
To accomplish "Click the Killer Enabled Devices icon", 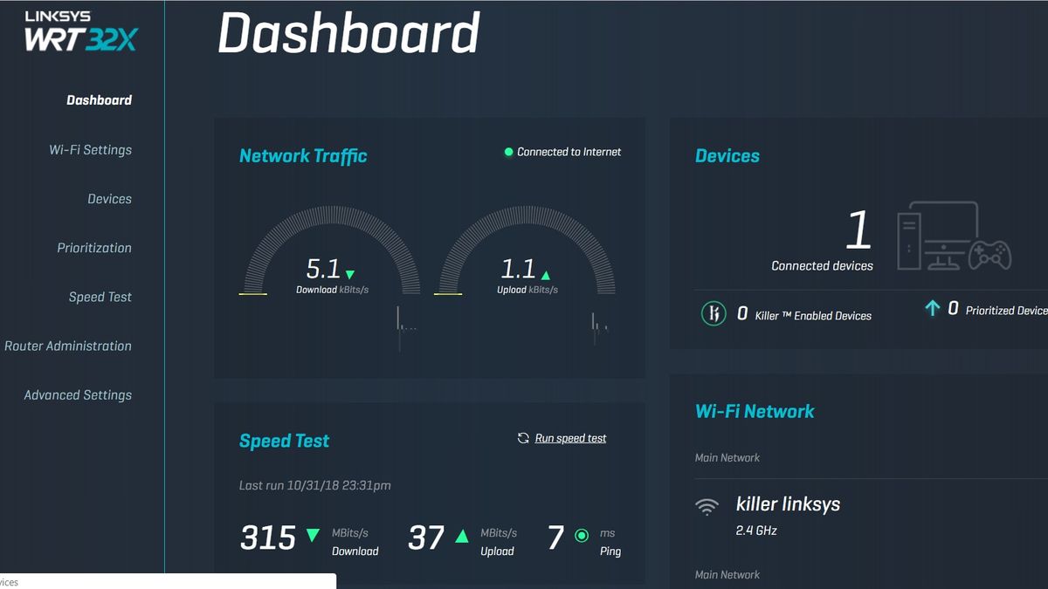I will pos(714,315).
